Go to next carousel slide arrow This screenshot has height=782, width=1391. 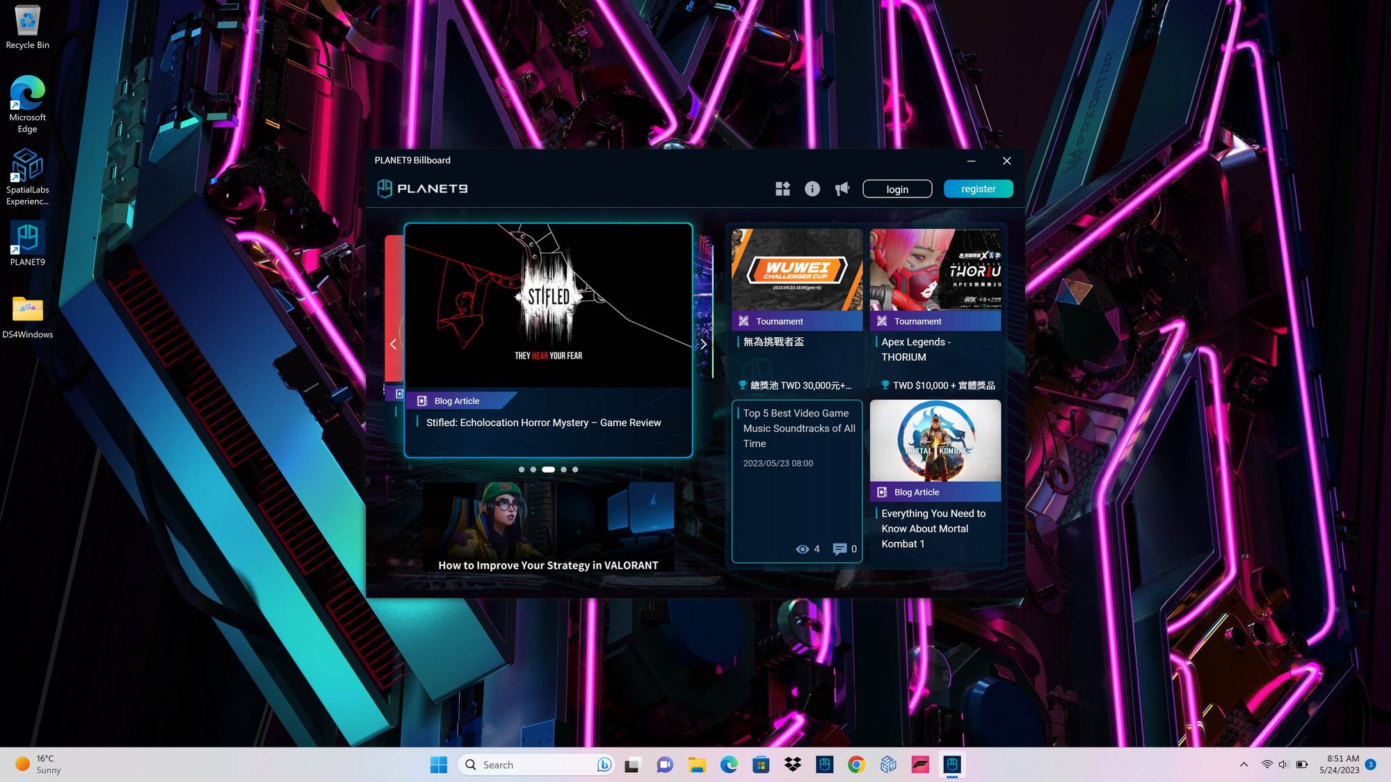pos(703,344)
